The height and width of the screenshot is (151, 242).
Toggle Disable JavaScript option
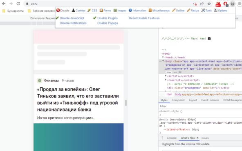72,18
